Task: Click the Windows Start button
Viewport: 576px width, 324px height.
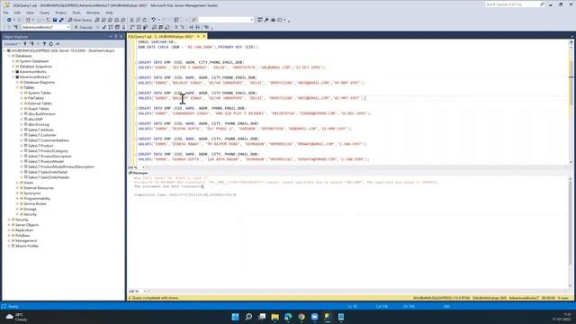Action: click(235, 317)
